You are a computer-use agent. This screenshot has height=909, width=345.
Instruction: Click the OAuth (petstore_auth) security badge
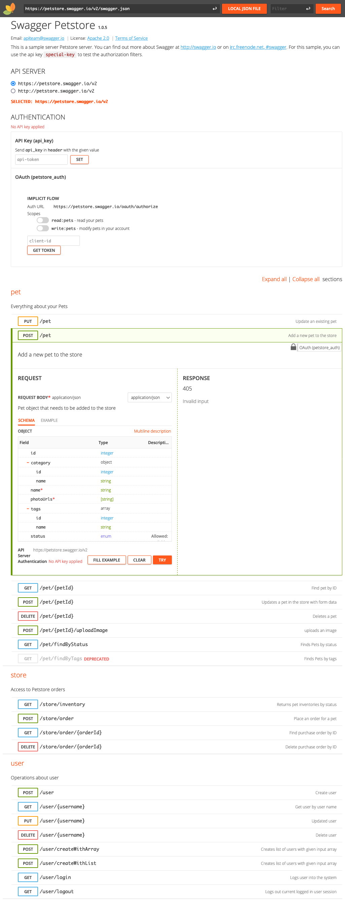pos(319,347)
